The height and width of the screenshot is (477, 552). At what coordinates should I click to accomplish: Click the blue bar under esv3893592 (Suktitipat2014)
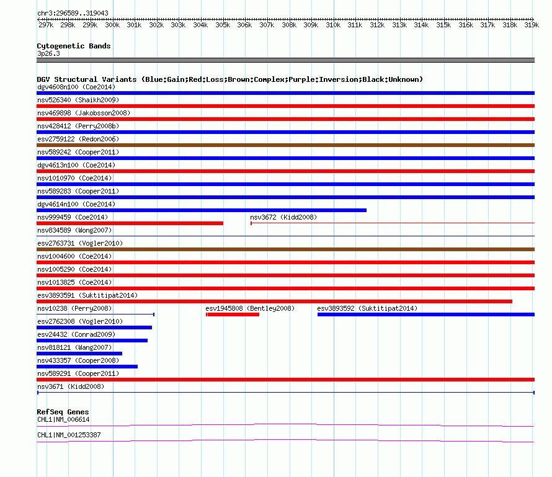426,314
